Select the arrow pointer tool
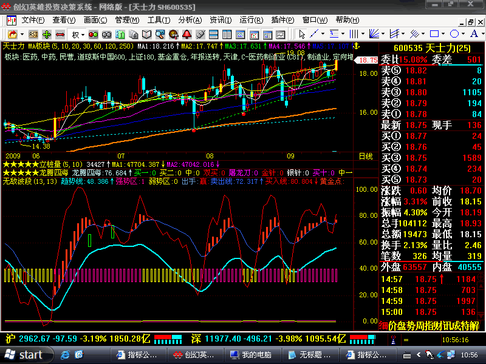The image size is (486, 364). pos(301,34)
